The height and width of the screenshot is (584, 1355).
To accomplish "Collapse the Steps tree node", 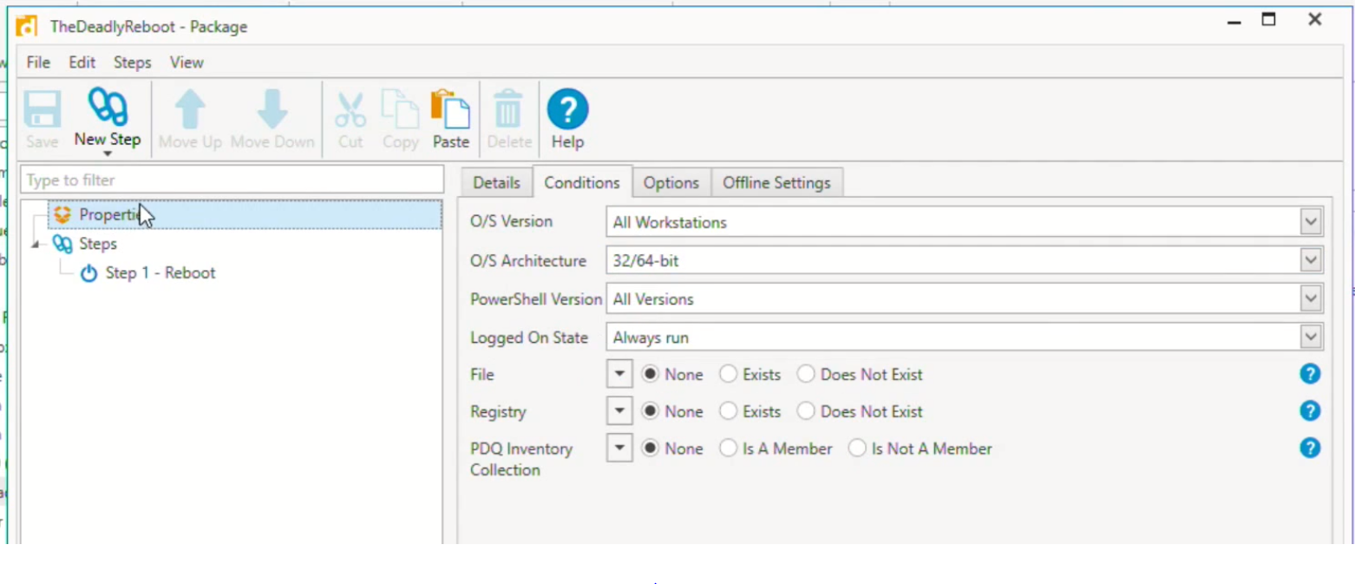I will pyautogui.click(x=35, y=245).
